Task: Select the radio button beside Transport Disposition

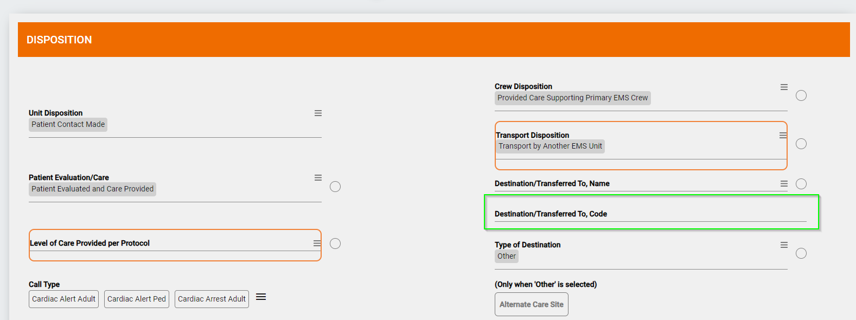Action: pyautogui.click(x=801, y=144)
